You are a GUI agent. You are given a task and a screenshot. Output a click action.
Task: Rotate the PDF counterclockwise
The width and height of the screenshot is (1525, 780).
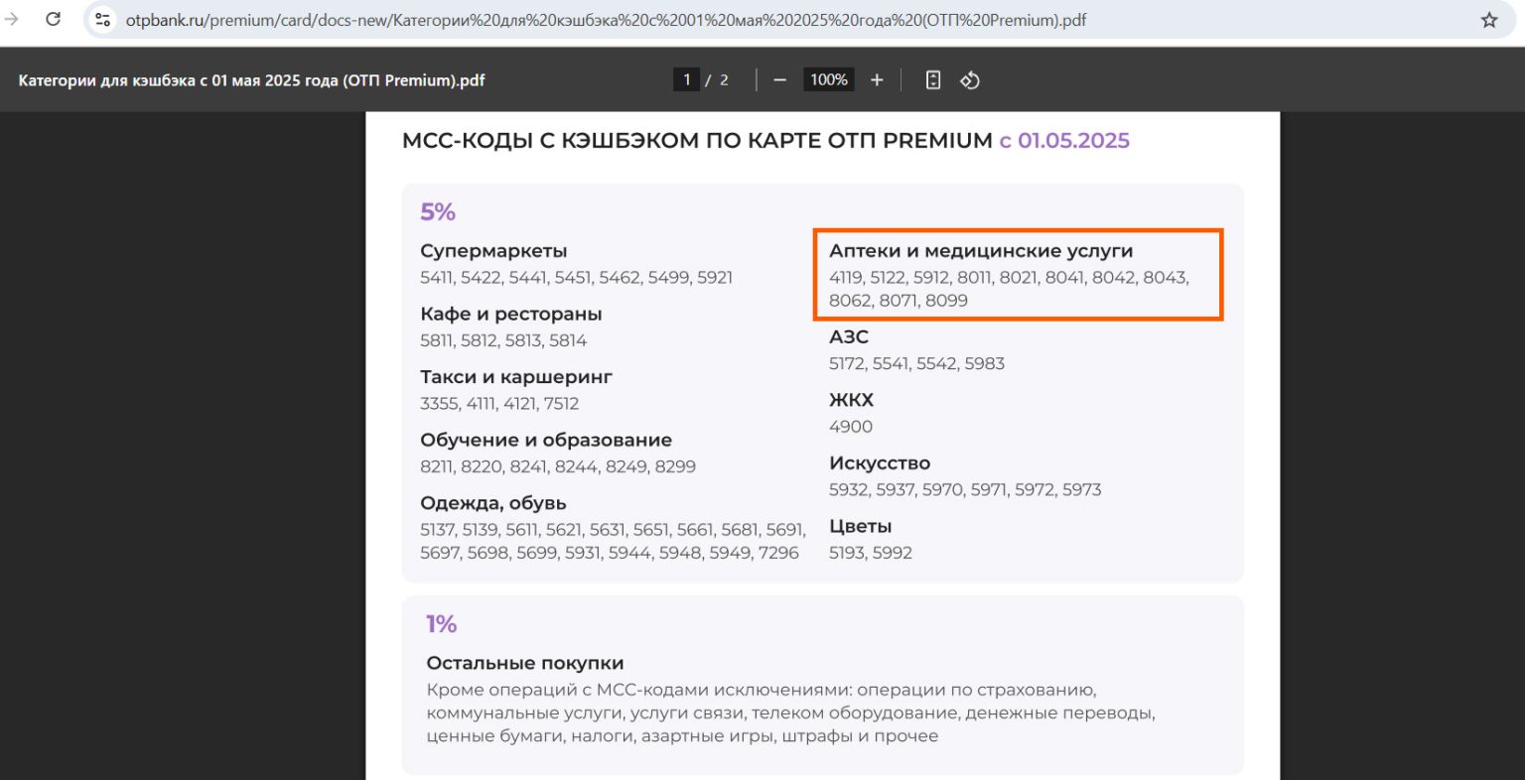click(970, 80)
